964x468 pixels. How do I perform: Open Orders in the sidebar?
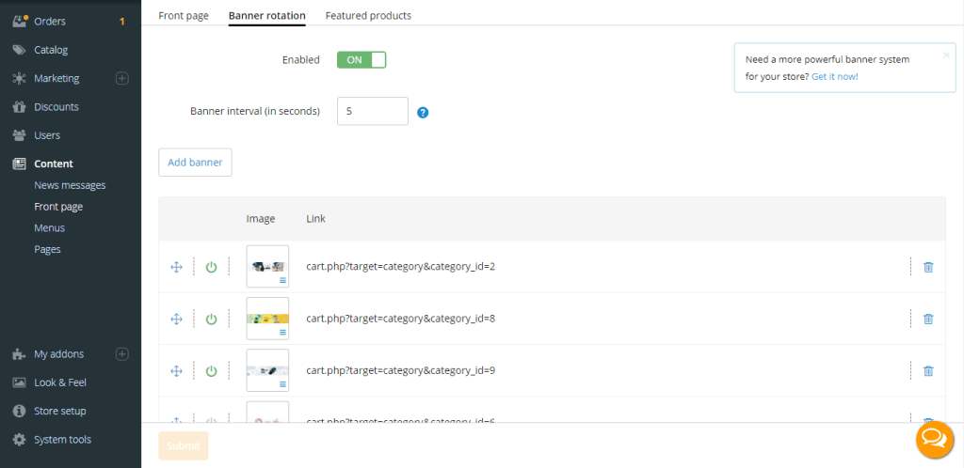50,22
